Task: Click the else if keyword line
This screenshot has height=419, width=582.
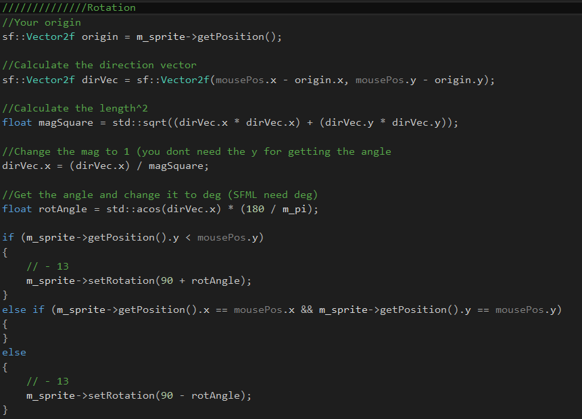Action: (24, 310)
